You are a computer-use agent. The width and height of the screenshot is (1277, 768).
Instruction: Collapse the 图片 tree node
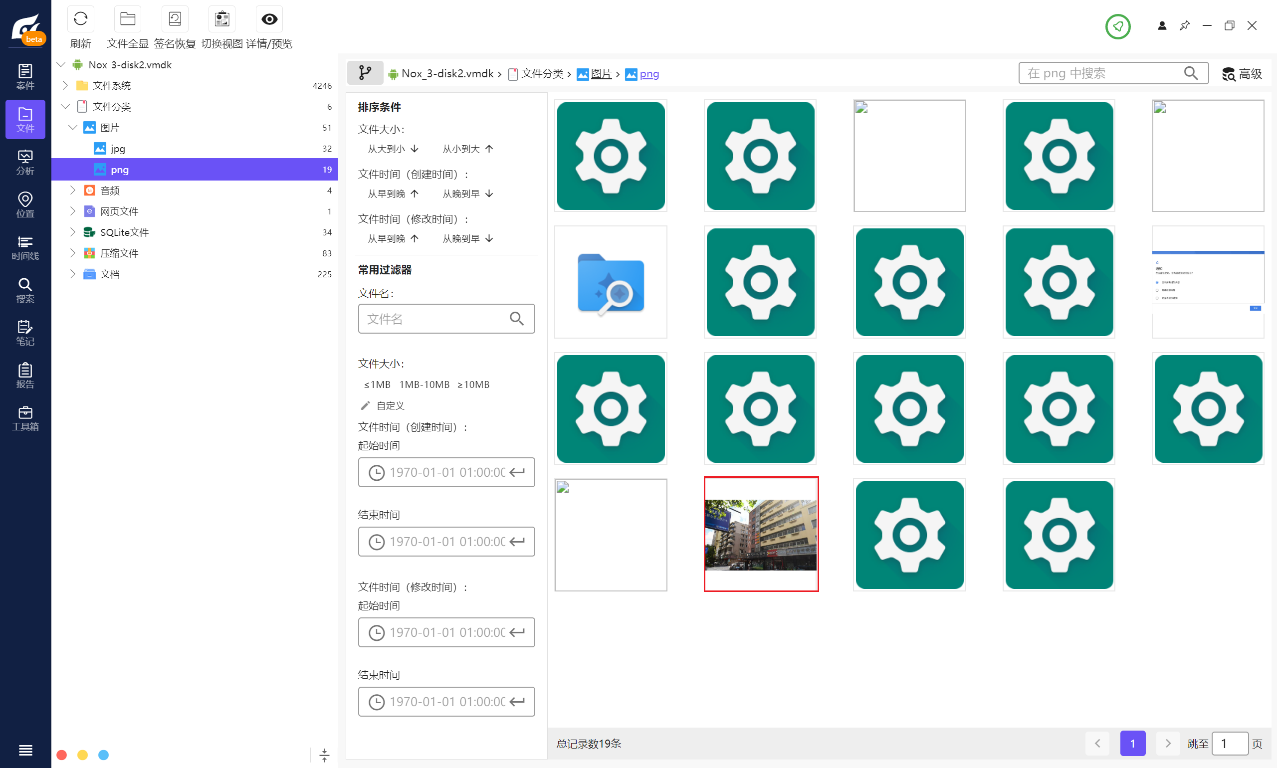coord(73,127)
